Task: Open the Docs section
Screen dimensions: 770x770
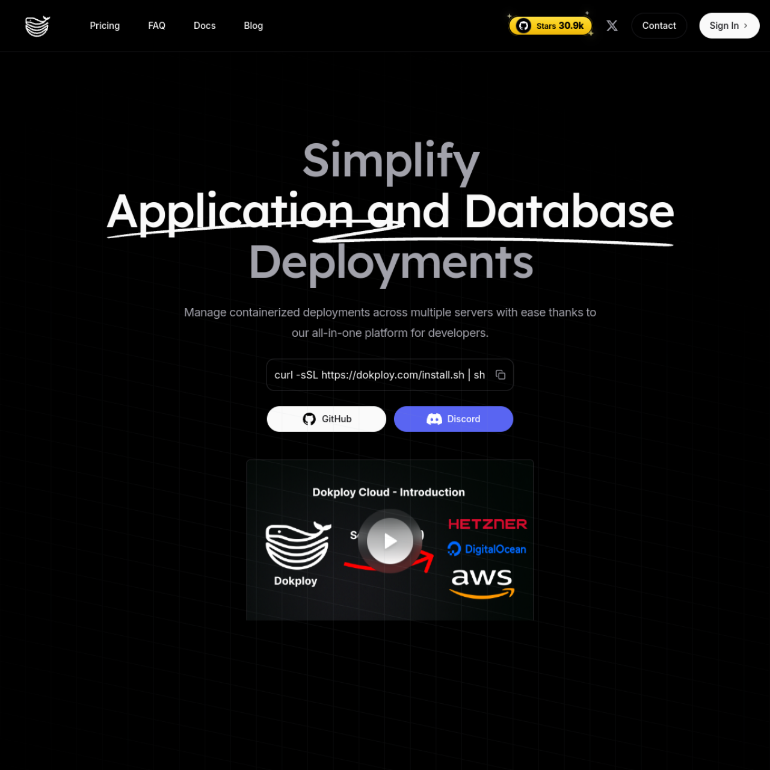Action: (205, 26)
